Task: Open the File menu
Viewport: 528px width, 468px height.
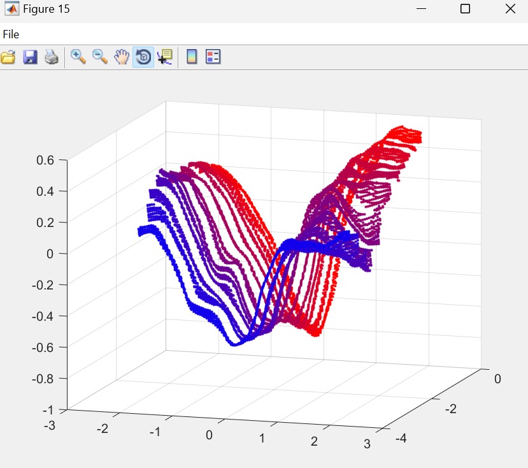Action: click(11, 34)
